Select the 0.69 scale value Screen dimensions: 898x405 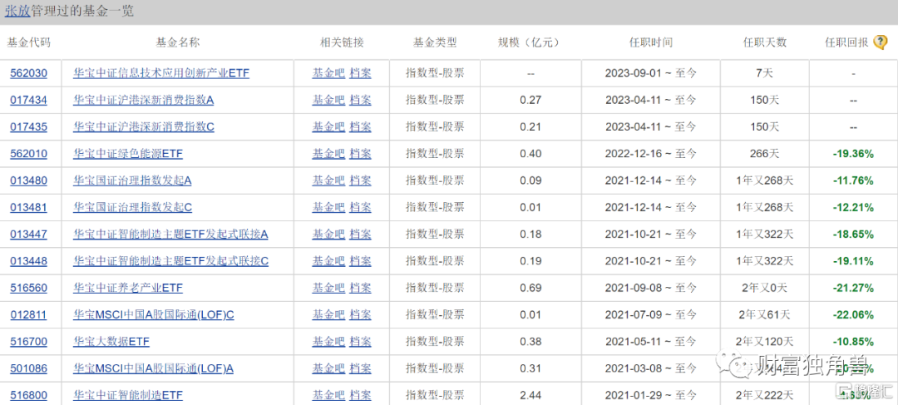tap(530, 288)
